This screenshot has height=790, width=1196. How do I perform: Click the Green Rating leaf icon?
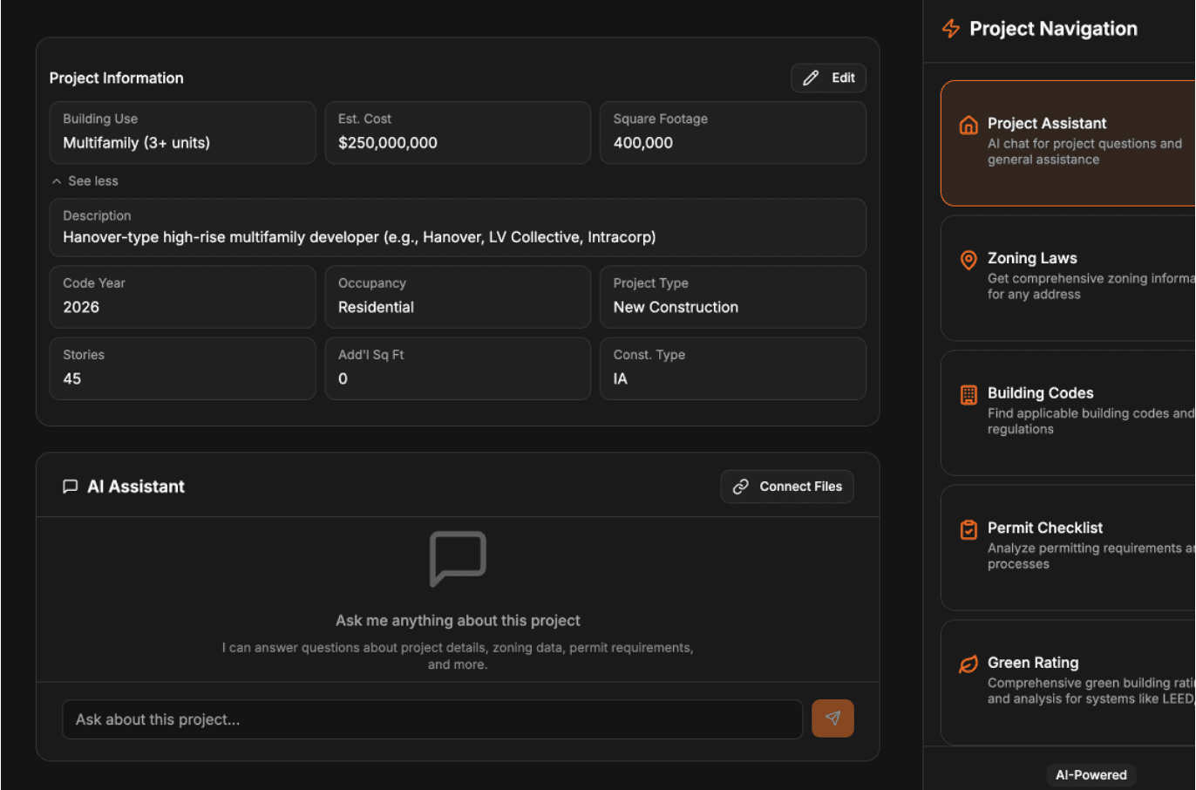tap(968, 664)
